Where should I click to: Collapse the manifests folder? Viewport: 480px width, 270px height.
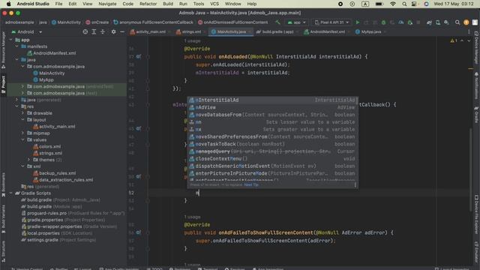coord(16,46)
